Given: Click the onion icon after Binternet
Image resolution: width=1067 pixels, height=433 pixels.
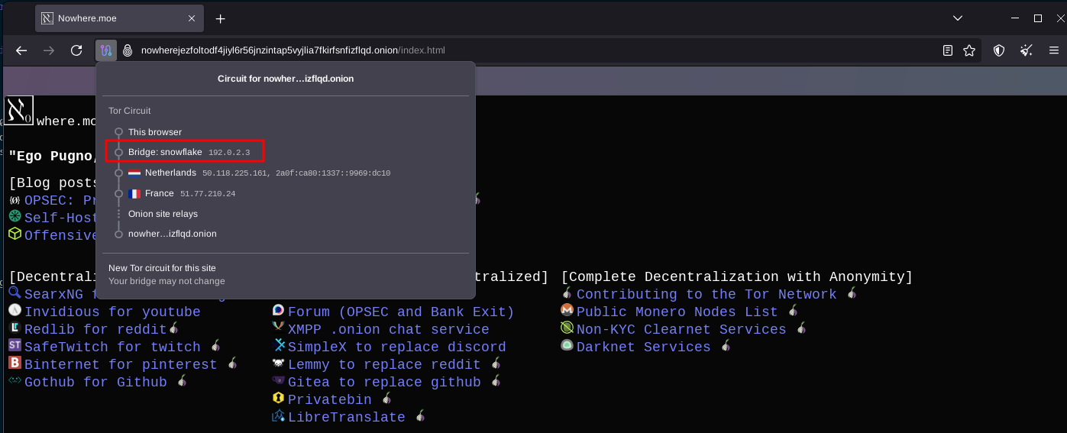Looking at the screenshot, I should [233, 364].
